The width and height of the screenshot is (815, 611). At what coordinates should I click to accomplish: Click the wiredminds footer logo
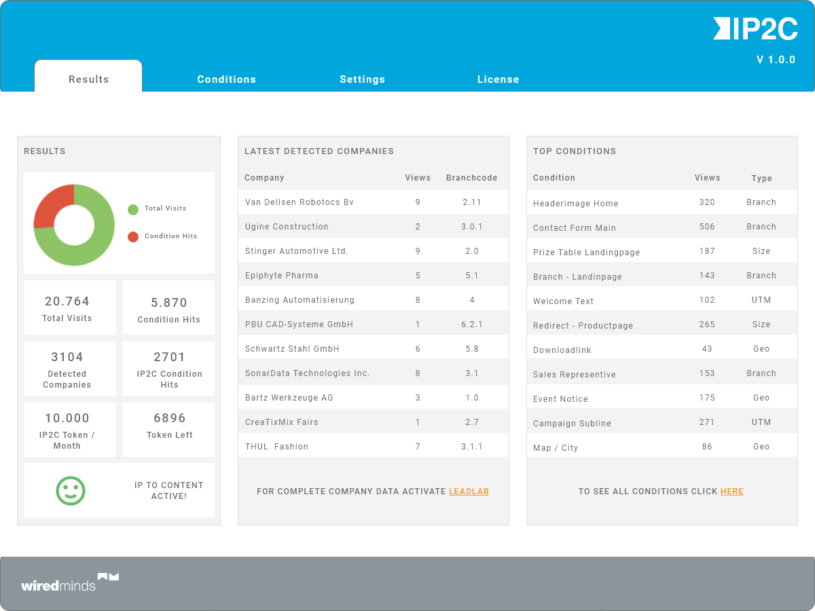[x=70, y=582]
